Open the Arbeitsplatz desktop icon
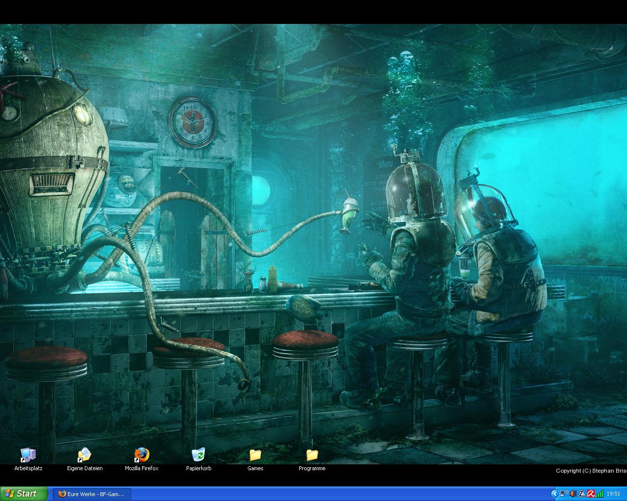 point(28,459)
